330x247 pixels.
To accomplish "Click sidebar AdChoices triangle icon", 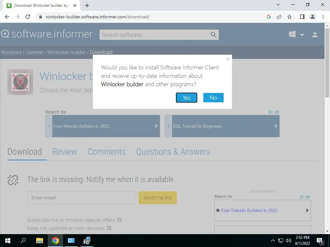I will tap(302, 197).
